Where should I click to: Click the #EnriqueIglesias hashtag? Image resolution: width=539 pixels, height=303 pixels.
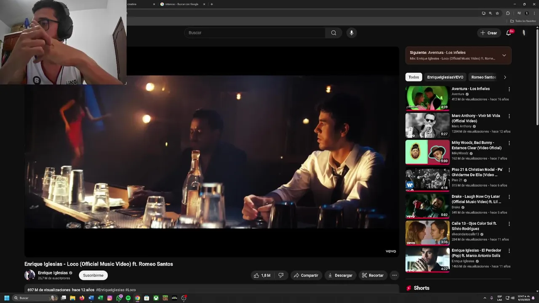click(x=110, y=290)
